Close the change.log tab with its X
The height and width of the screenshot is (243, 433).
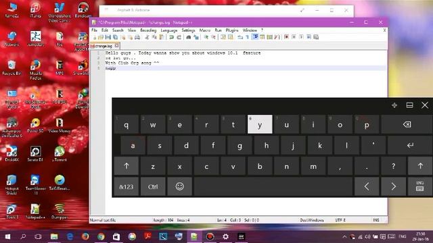tap(116, 46)
